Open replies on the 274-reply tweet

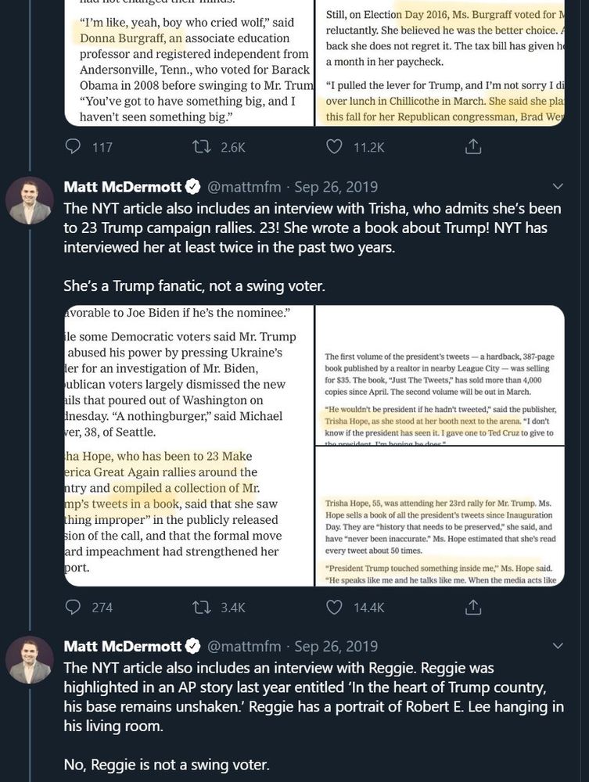tap(74, 607)
